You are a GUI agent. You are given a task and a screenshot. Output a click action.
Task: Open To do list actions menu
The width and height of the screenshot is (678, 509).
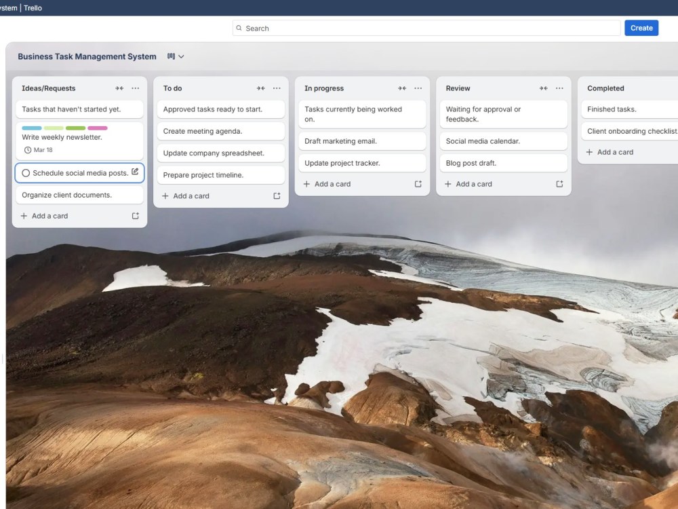pos(277,88)
